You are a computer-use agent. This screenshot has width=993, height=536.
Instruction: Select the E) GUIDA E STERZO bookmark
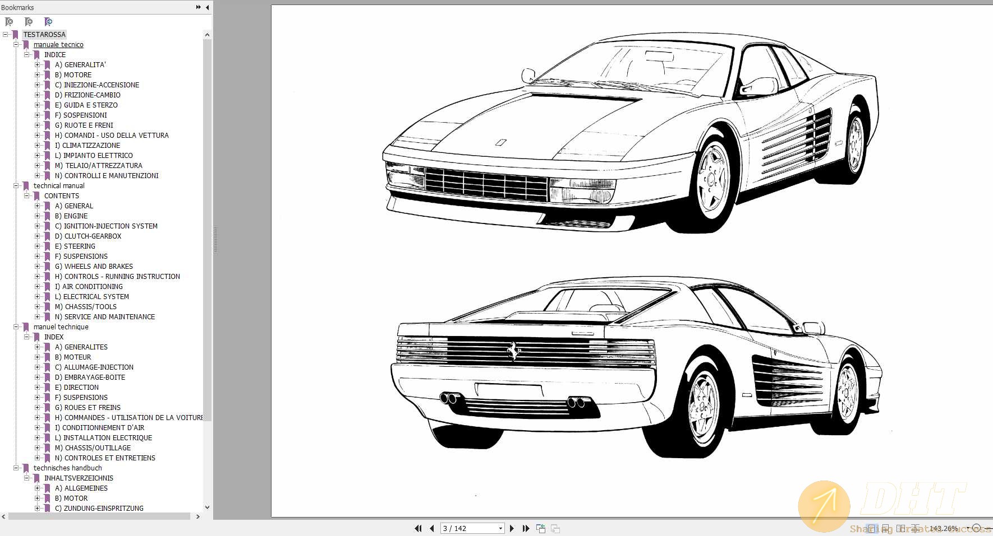point(86,105)
